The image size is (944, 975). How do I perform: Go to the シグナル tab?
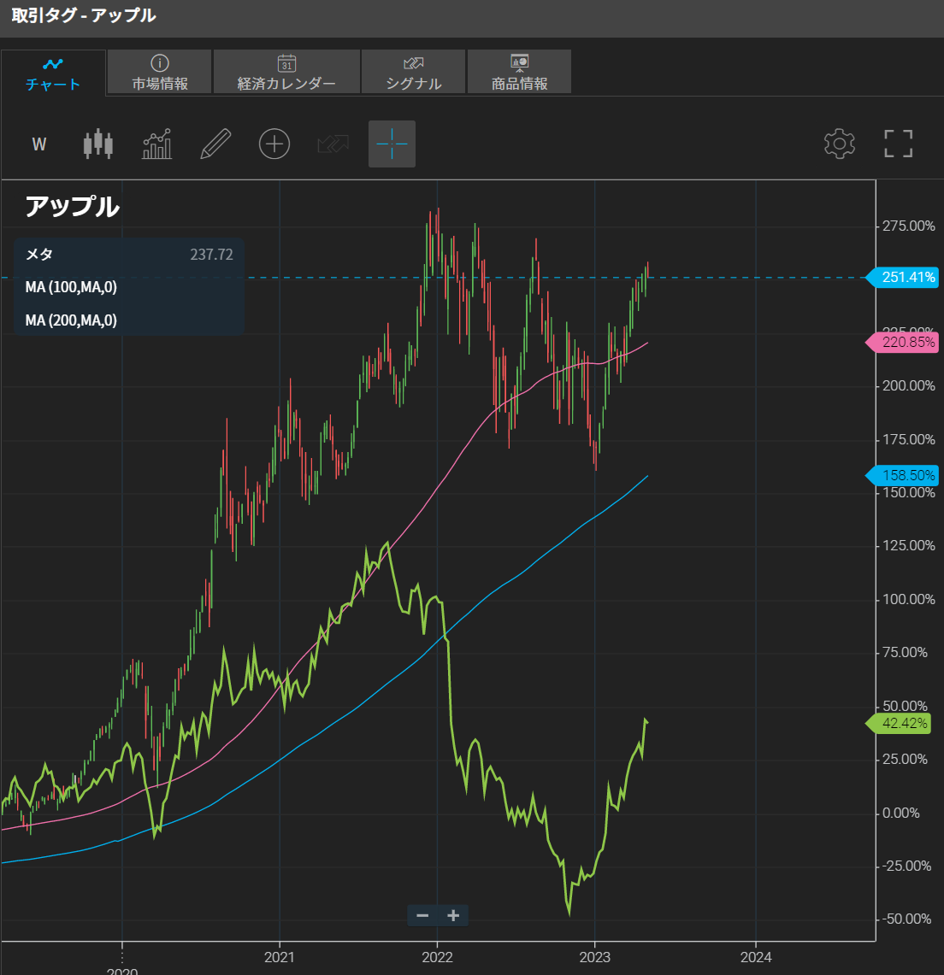tap(414, 73)
